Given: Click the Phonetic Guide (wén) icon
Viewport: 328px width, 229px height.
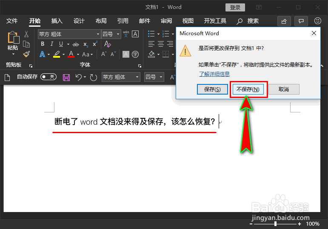Looking at the screenshot, I should coord(126,34).
